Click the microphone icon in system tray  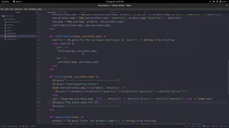217,1
